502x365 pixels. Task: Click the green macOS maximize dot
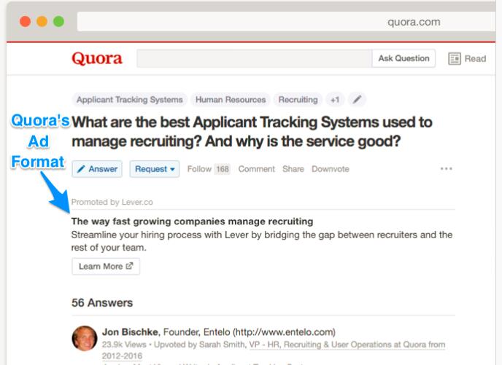pyautogui.click(x=58, y=21)
